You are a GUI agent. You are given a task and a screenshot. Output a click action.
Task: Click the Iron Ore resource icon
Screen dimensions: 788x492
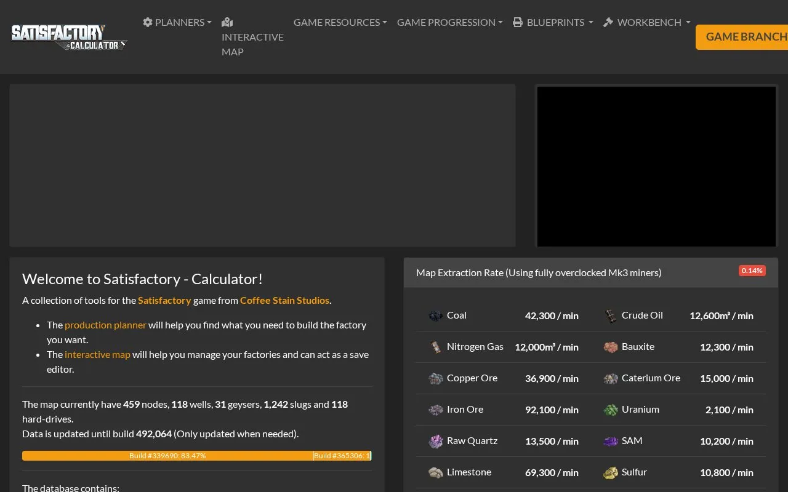point(436,410)
